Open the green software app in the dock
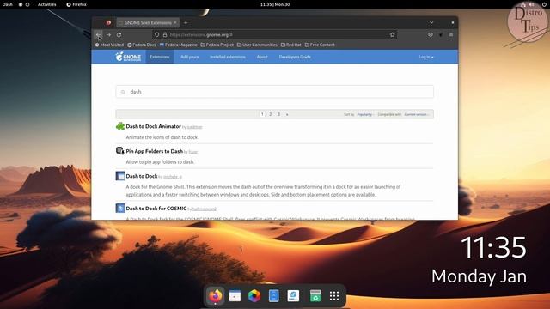 coord(315,295)
